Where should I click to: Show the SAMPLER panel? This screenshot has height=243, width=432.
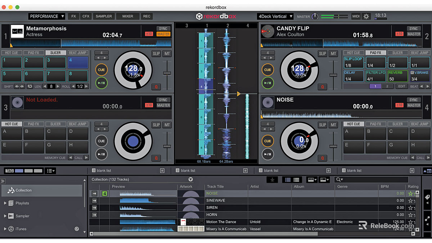click(104, 16)
